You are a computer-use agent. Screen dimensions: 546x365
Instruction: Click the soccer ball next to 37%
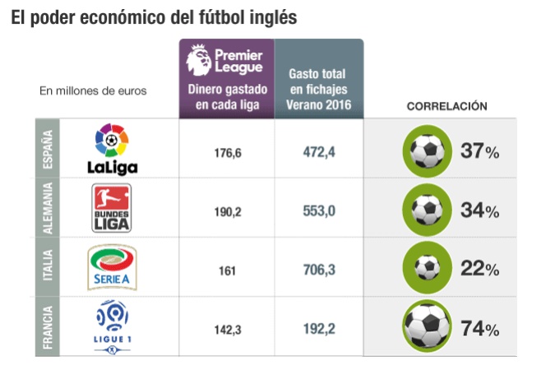click(428, 151)
